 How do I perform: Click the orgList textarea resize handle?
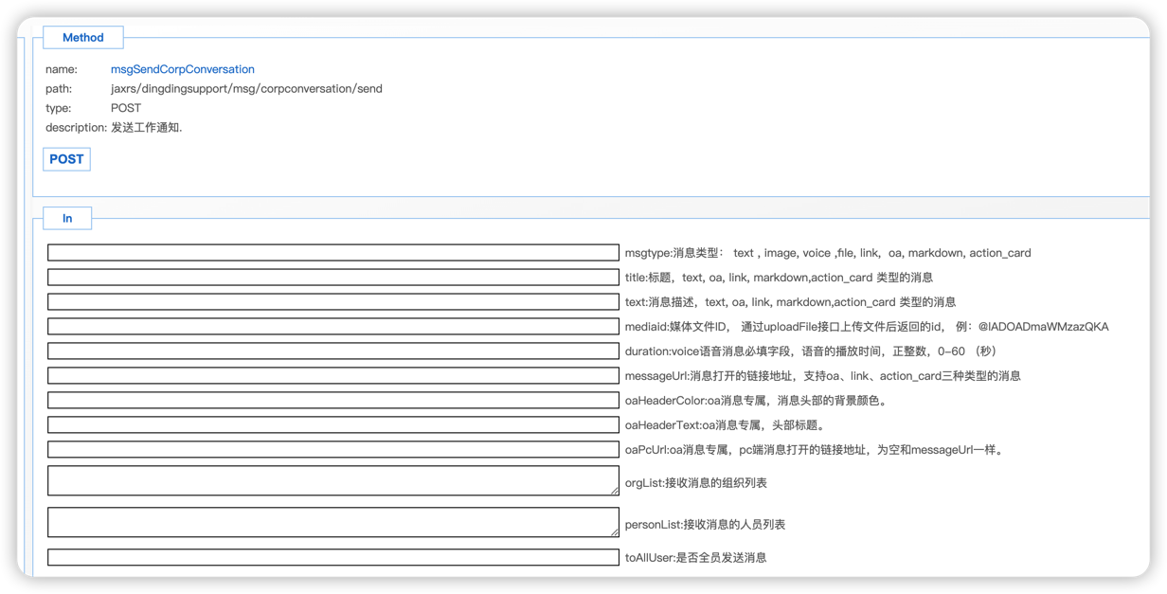(x=615, y=491)
